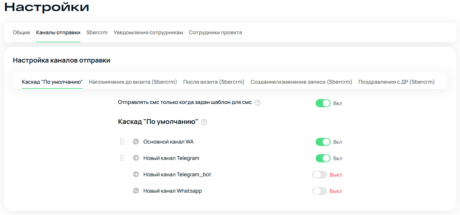Click the Новый канал Whatsapp label
Image resolution: width=460 pixels, height=215 pixels.
point(173,191)
